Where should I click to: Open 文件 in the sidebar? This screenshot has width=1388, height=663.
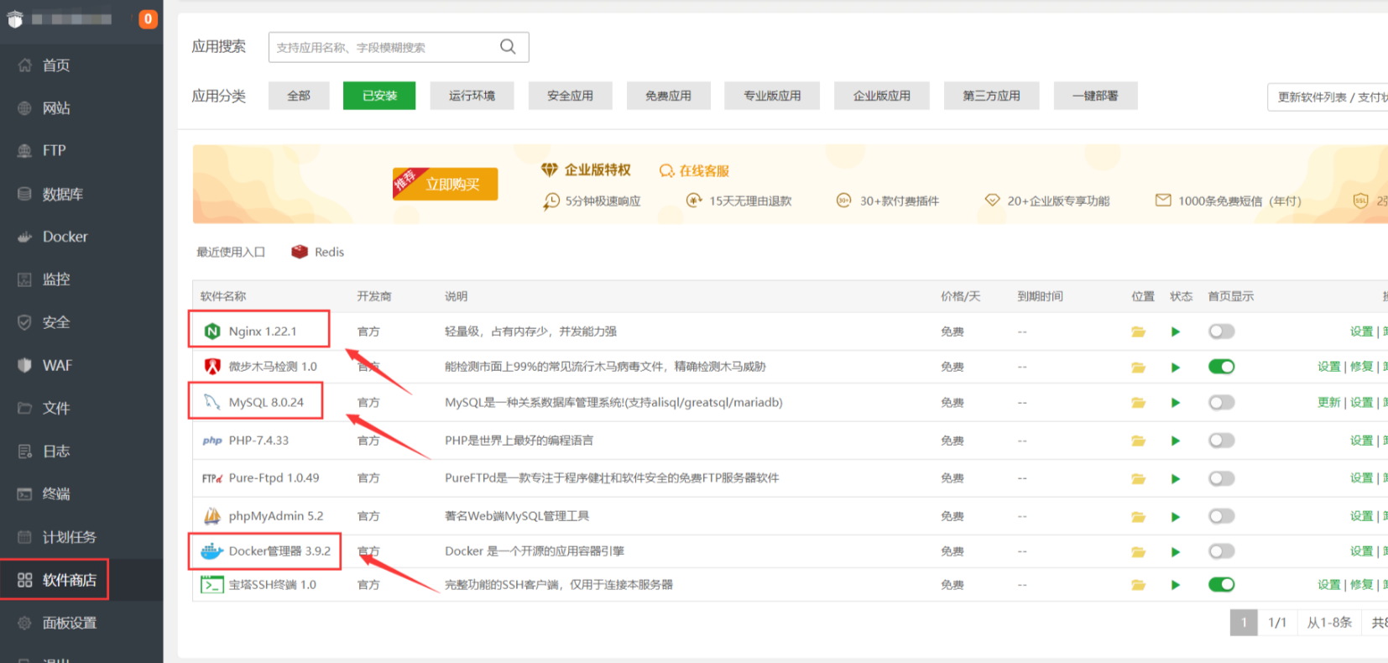click(81, 408)
